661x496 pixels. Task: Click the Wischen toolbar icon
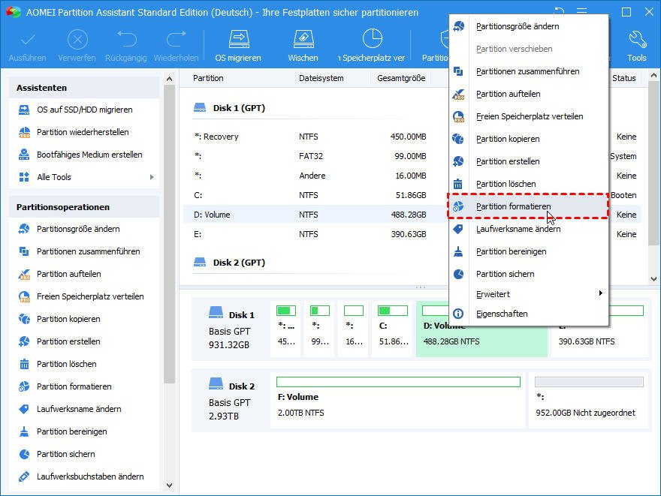(303, 39)
